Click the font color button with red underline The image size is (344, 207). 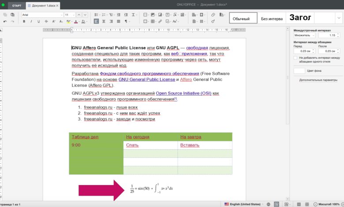tap(76, 22)
